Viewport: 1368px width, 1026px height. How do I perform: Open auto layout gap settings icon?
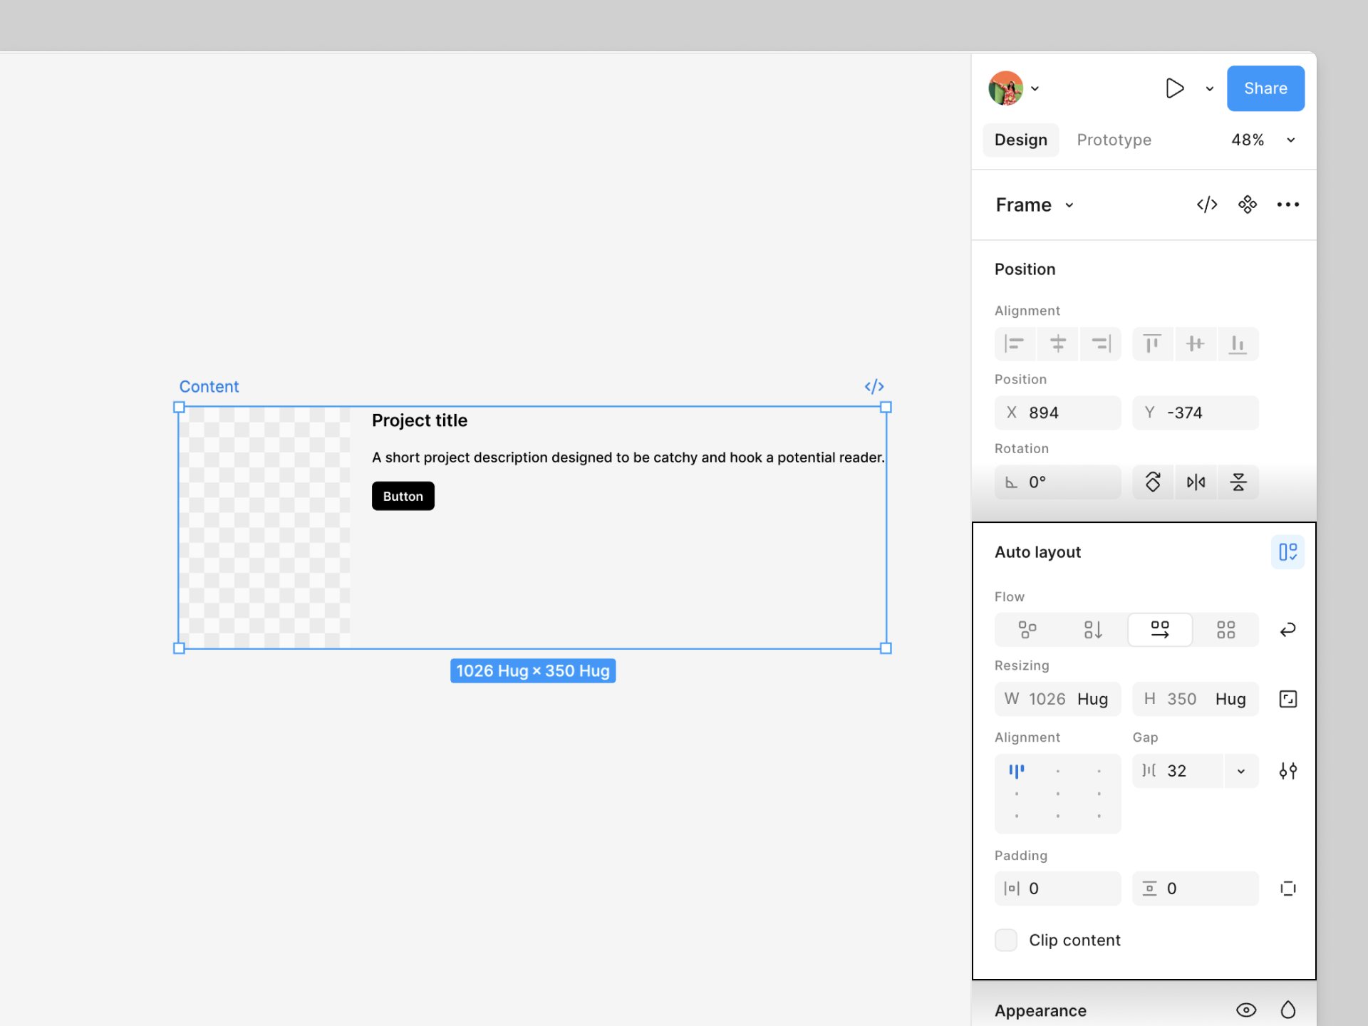click(x=1287, y=771)
